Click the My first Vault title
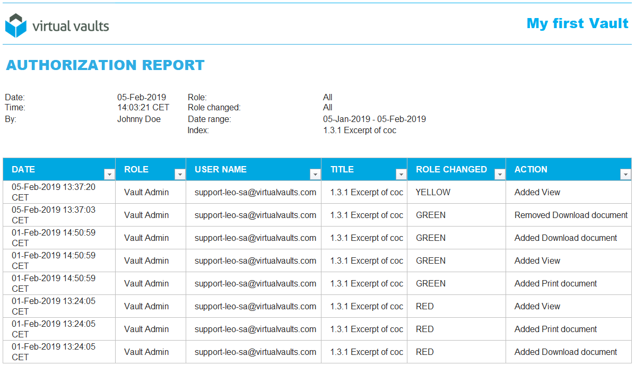This screenshot has height=365, width=635. (x=578, y=23)
